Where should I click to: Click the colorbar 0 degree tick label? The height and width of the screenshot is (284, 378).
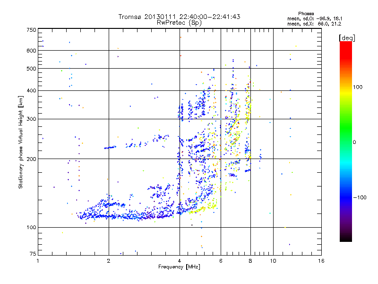(354, 142)
